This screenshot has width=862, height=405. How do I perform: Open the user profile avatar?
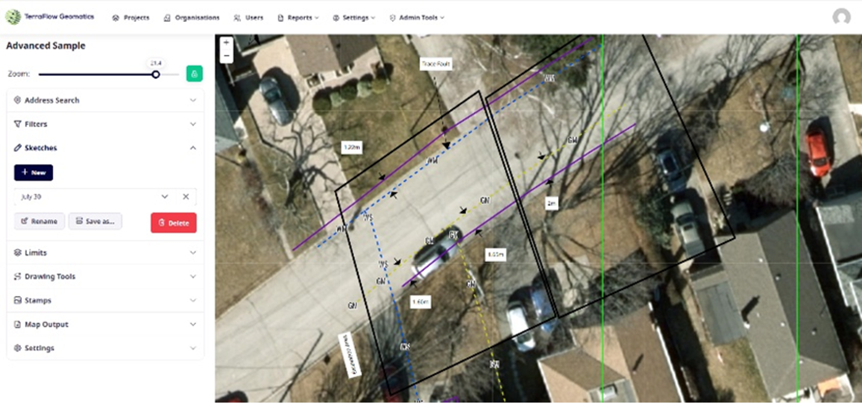pos(841,17)
